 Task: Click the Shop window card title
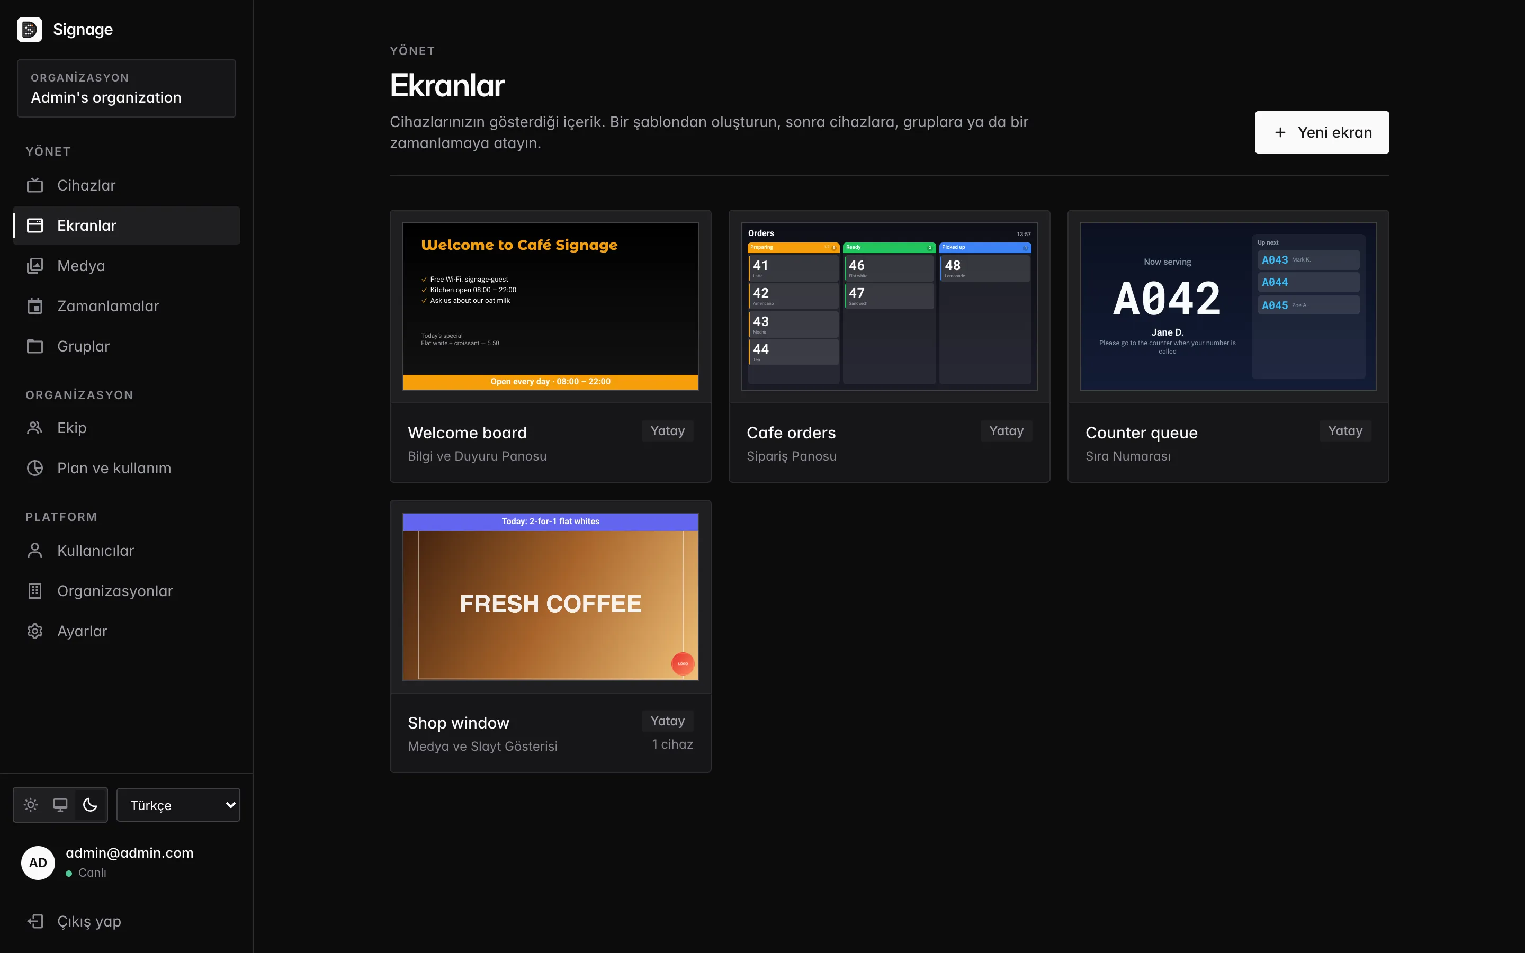[458, 723]
